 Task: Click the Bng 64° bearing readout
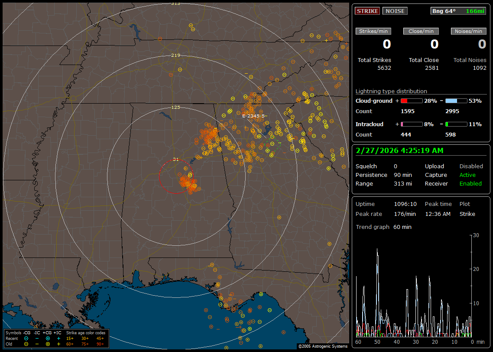click(x=444, y=11)
